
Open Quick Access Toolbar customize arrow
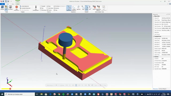11,1
